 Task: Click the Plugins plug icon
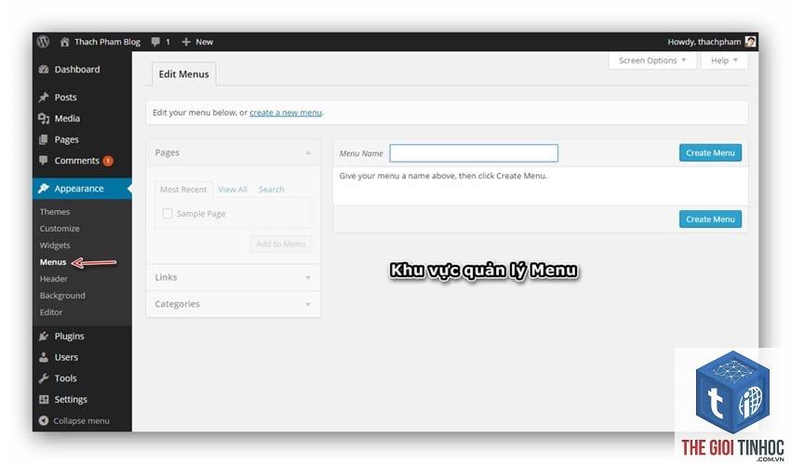coord(44,336)
